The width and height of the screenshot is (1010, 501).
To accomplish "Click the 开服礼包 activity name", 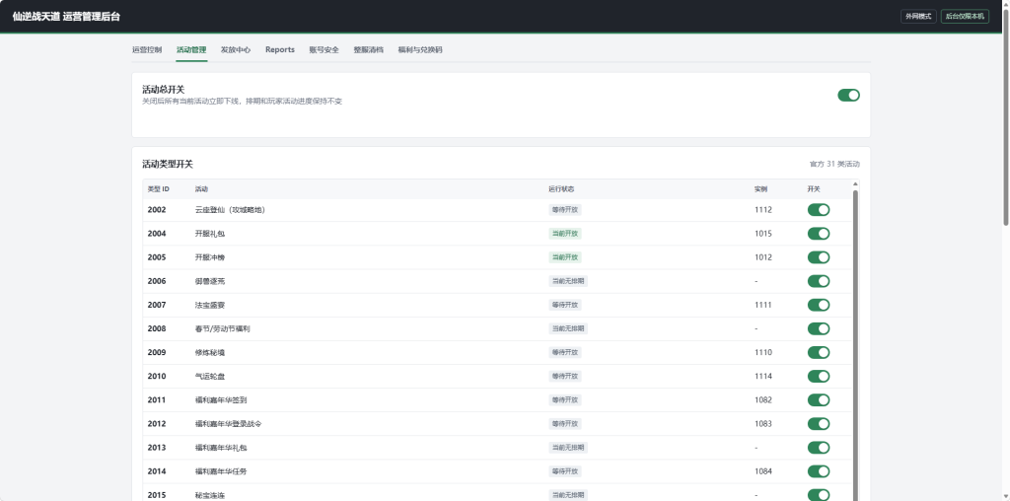I will click(x=210, y=234).
